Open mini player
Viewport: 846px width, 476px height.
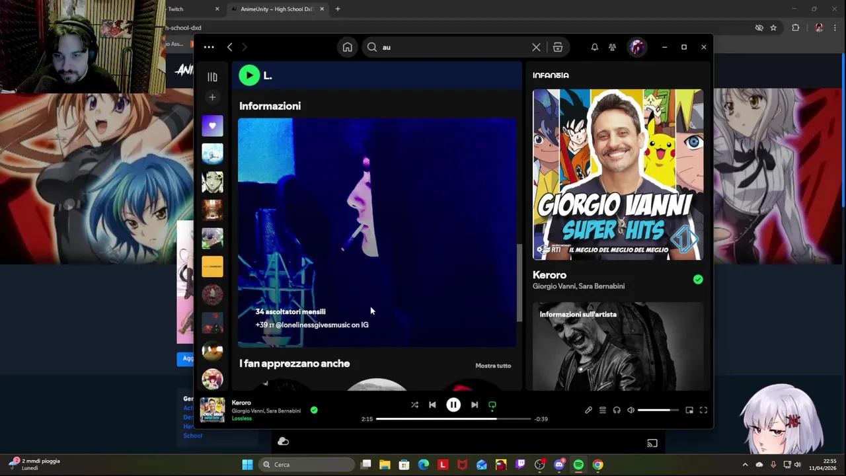point(689,410)
